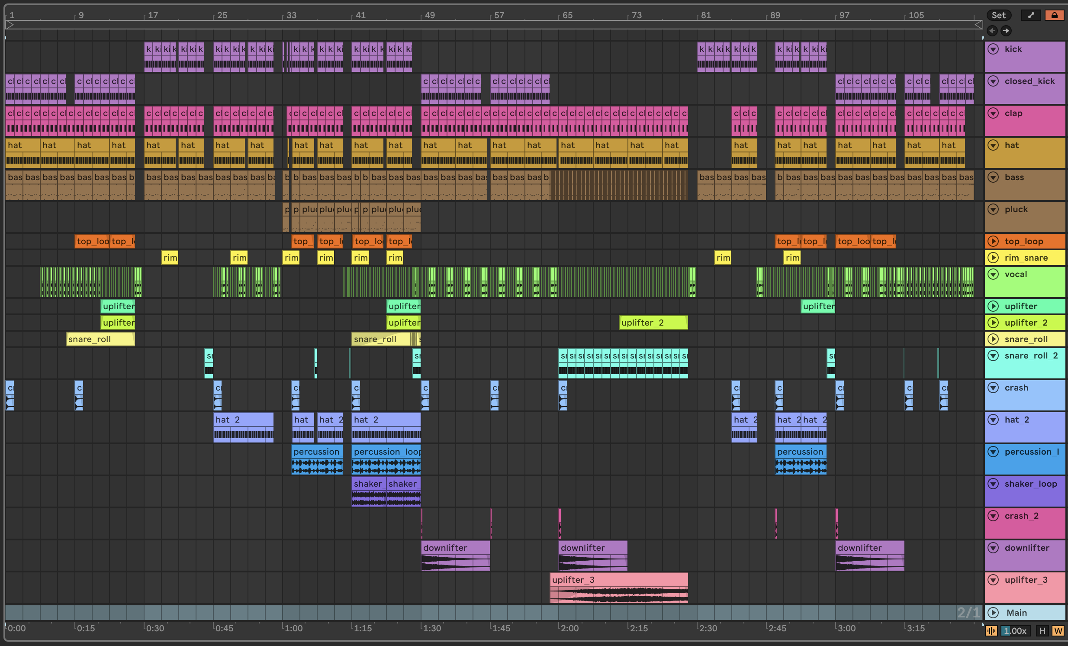Toggle the orange waveform zoom icon
The height and width of the screenshot is (646, 1068).
pyautogui.click(x=991, y=631)
